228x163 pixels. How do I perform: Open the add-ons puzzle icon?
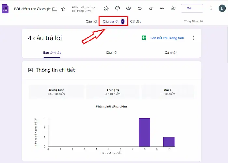click(x=107, y=8)
